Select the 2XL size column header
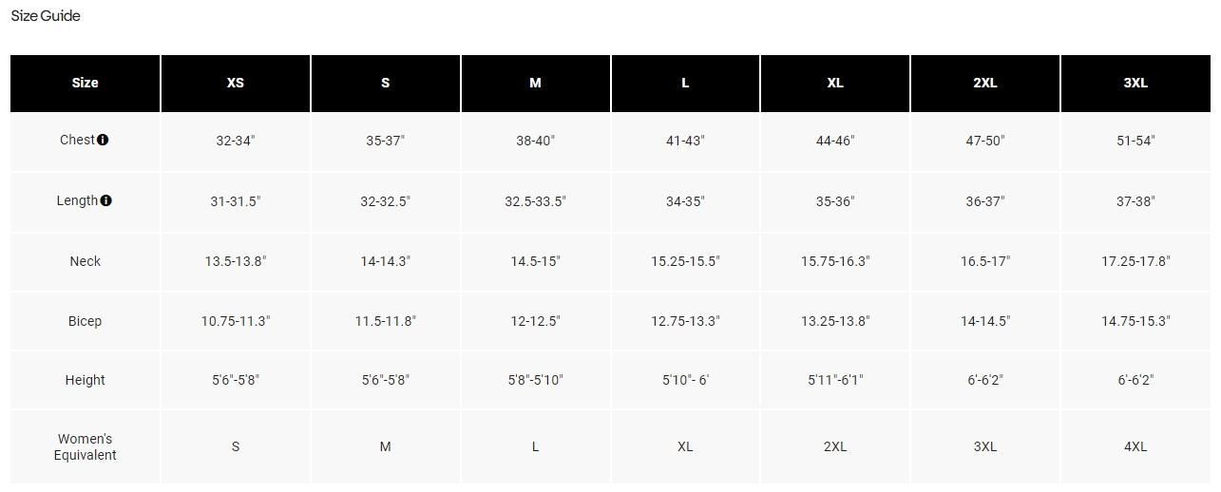Viewport: 1221px width, 492px height. (985, 83)
